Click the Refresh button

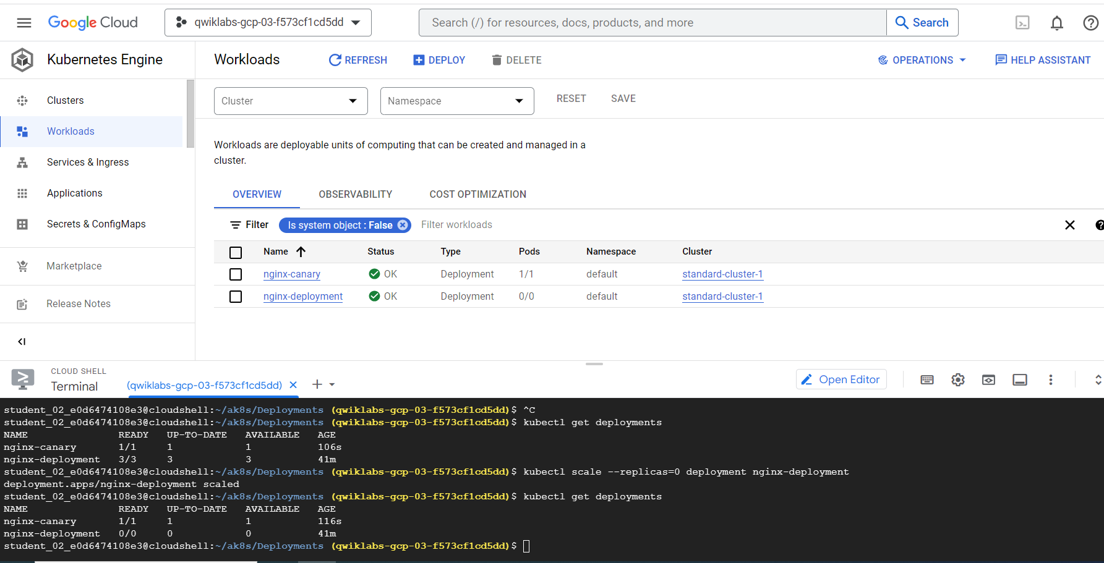click(x=358, y=60)
